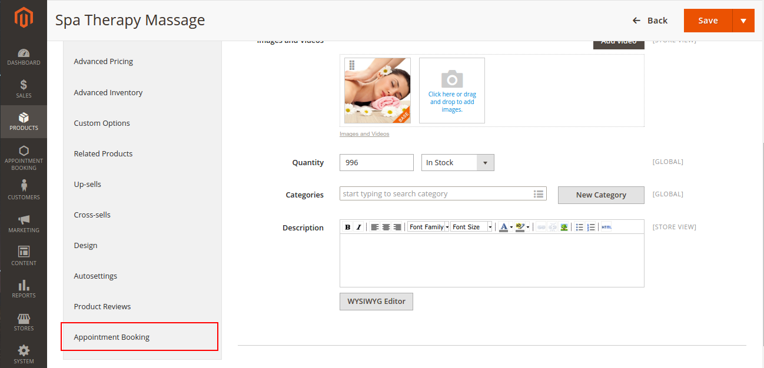Click the camera icon to add images
Image resolution: width=764 pixels, height=368 pixels.
452,79
